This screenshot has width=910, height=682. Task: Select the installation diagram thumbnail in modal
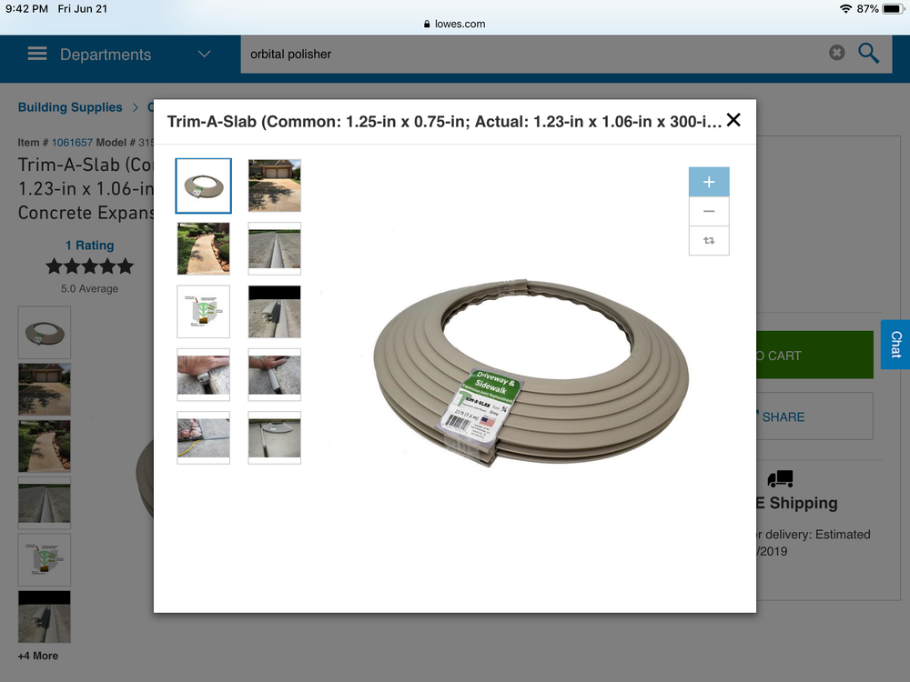pos(203,311)
